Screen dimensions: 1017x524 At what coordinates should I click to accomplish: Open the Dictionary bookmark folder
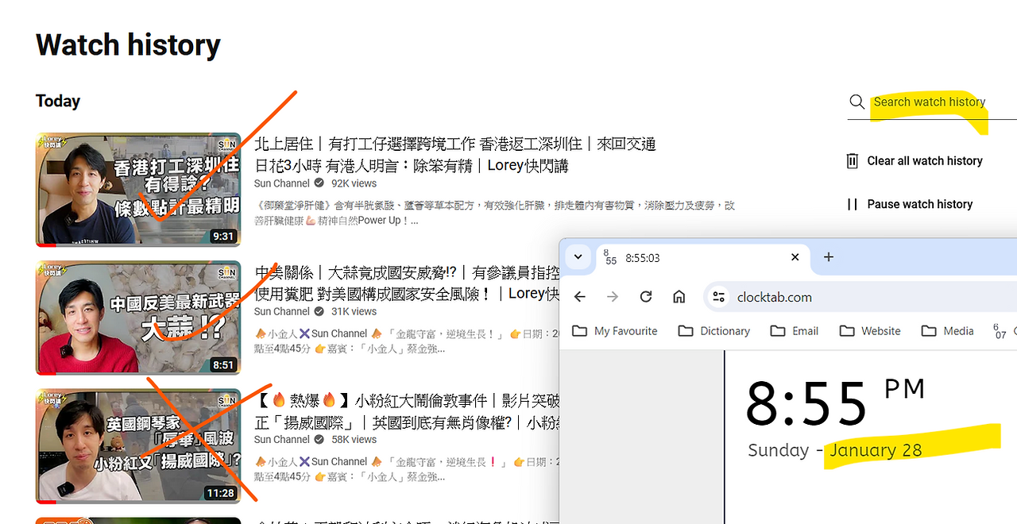click(x=714, y=331)
